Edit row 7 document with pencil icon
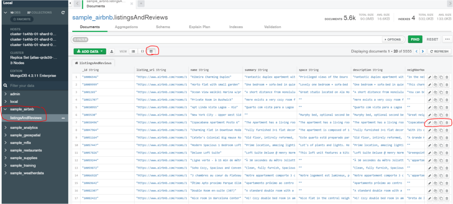The height and width of the screenshot is (204, 453). point(429,122)
